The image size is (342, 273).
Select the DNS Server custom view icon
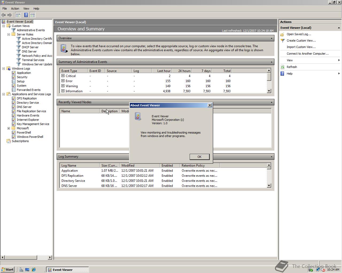tap(19, 51)
